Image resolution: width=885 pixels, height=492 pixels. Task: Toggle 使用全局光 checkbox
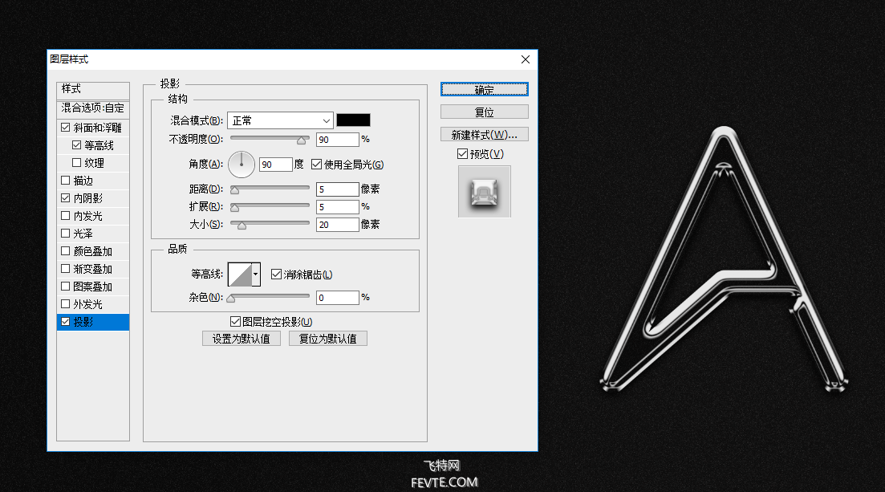316,165
